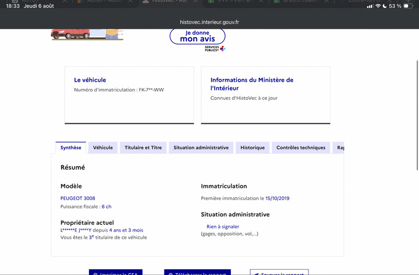
Task: Click the 'Imprimer le CSA' button
Action: [x=116, y=272]
